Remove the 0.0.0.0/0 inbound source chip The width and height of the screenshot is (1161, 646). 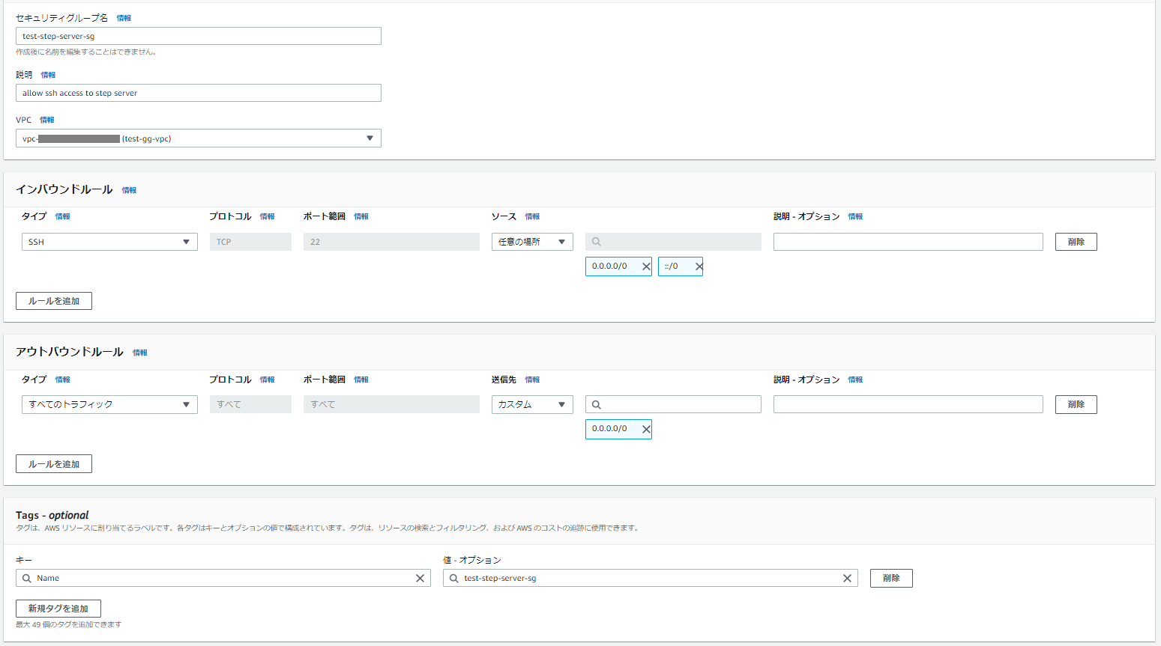tap(646, 266)
